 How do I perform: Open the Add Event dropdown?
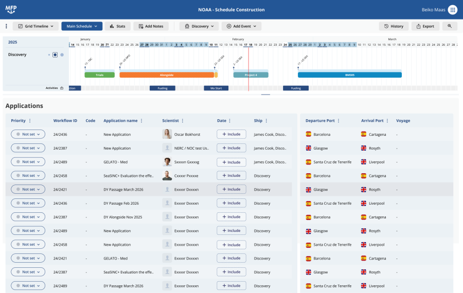(242, 26)
